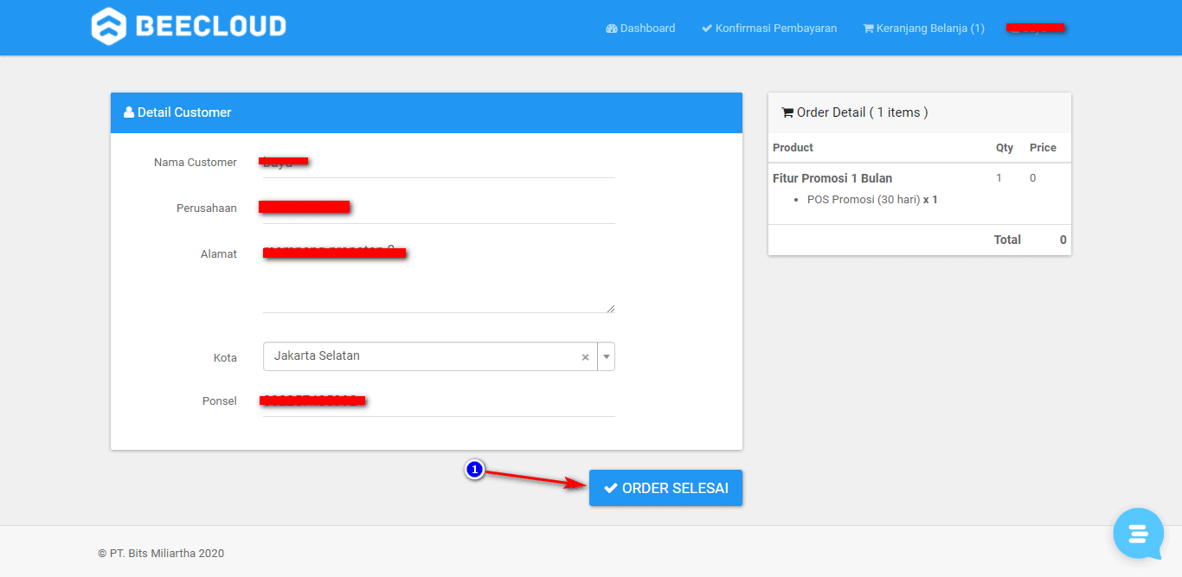The image size is (1182, 577).
Task: Select the Detail Customer panel header
Action: click(427, 112)
